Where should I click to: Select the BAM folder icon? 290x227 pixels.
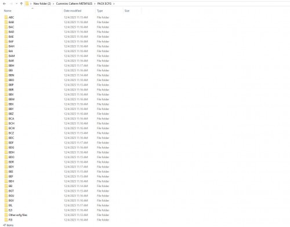pyautogui.click(x=6, y=56)
